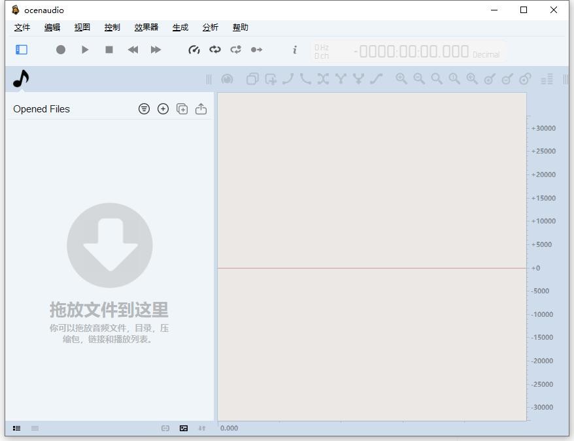Open the 文件 menu

(22, 27)
